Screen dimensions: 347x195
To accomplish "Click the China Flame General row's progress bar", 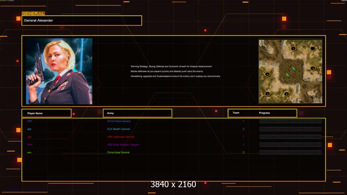I will (291, 121).
